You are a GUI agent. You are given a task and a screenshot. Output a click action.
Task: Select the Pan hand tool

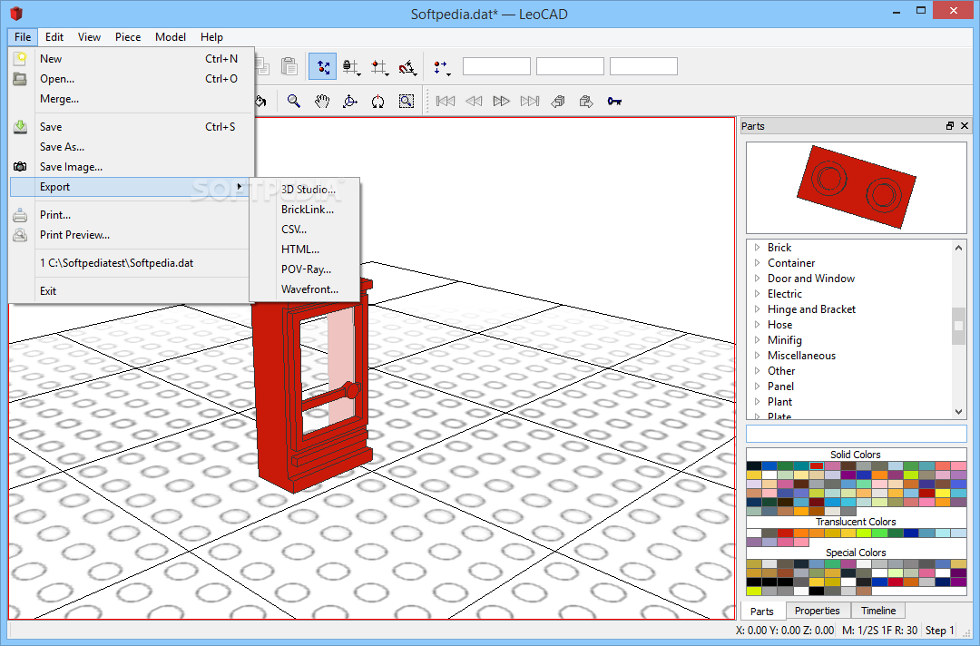tap(322, 102)
